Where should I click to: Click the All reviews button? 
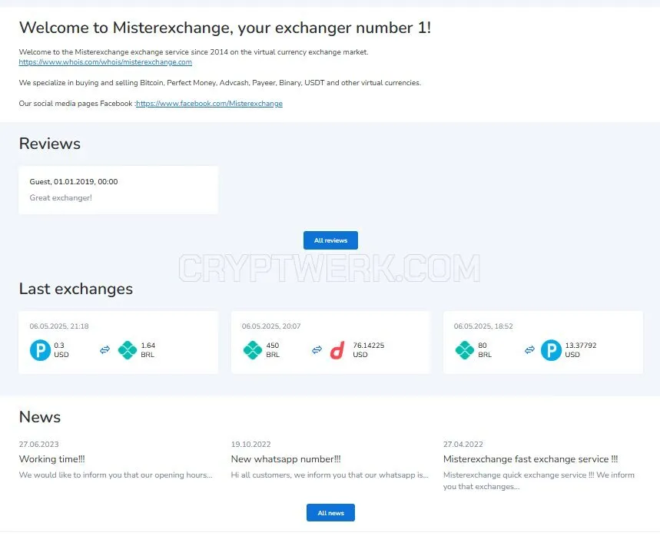point(330,240)
